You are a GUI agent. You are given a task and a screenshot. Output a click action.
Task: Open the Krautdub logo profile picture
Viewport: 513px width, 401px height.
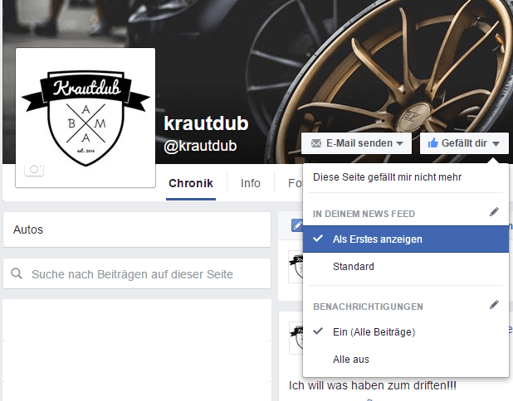[85, 118]
